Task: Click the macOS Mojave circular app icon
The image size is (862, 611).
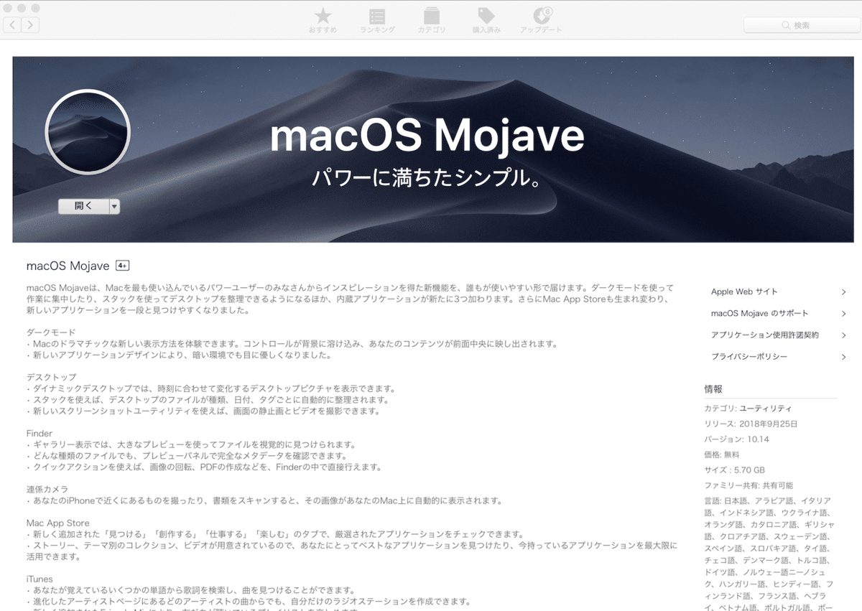Action: (88, 132)
